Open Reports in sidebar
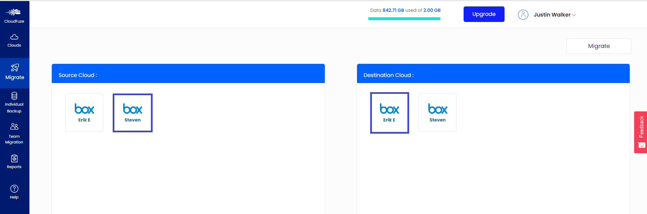The height and width of the screenshot is (214, 647). pyautogui.click(x=14, y=162)
